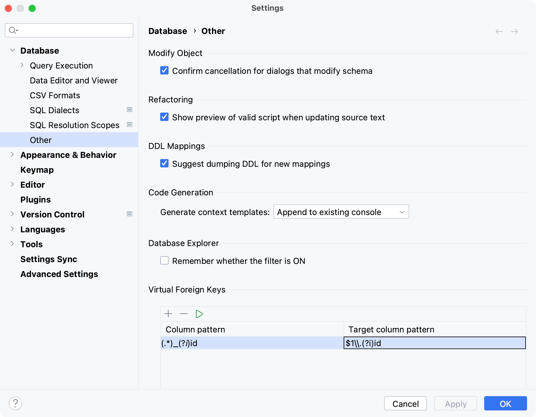Remove the selected foreign key pattern
This screenshot has width=536, height=417.
point(184,314)
